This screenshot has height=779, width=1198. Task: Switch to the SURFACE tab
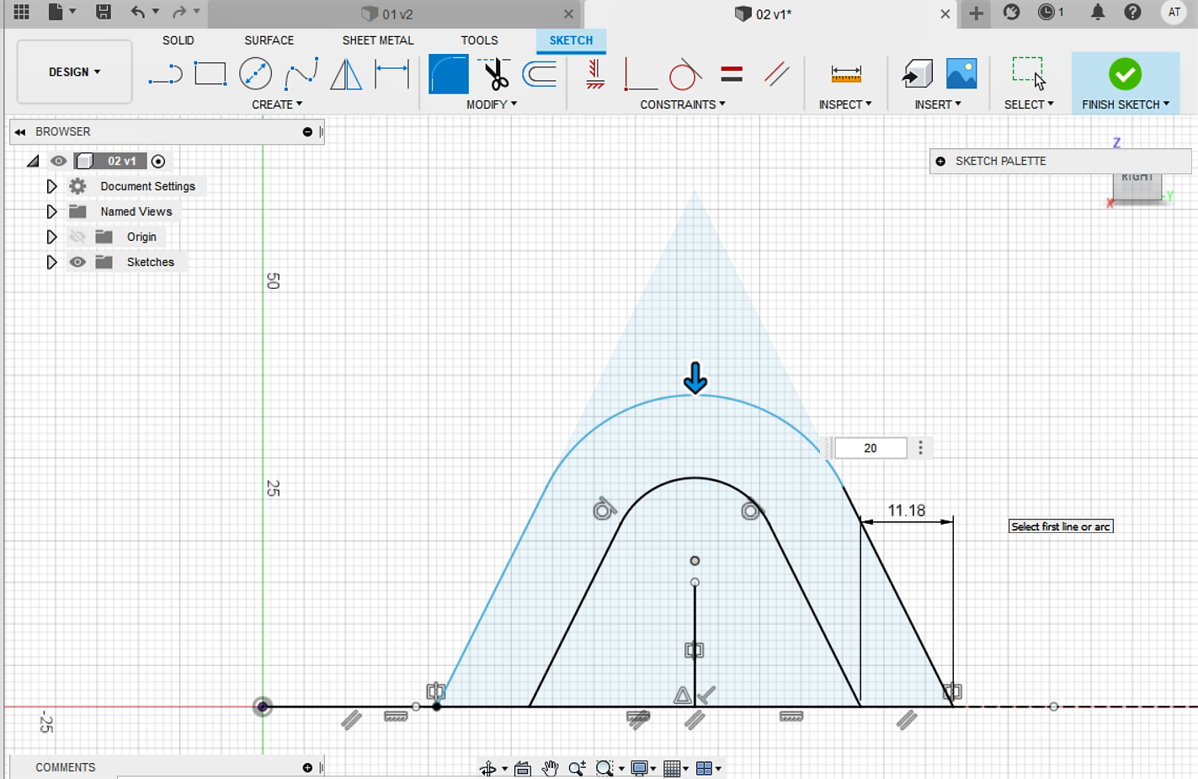click(269, 40)
